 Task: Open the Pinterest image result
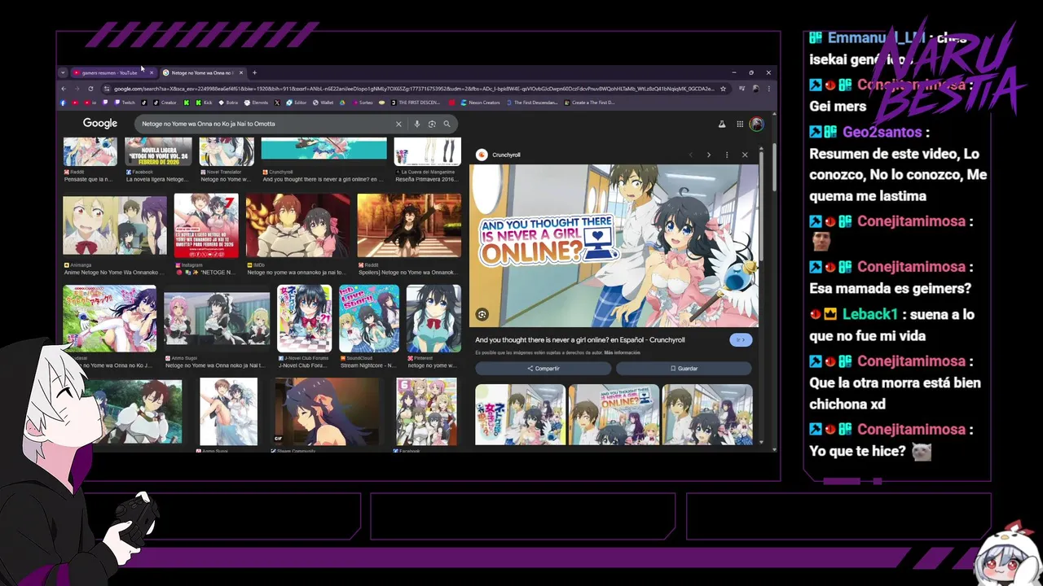point(433,318)
